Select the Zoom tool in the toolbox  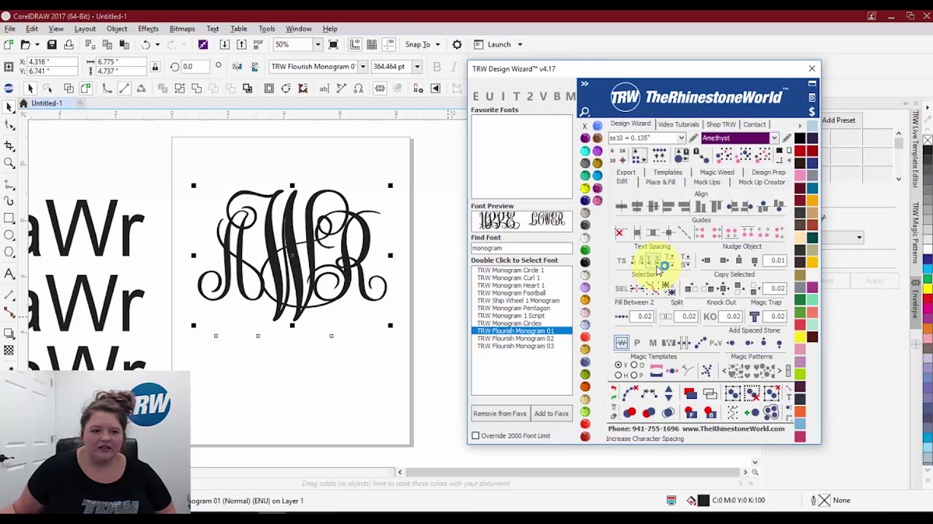pos(9,163)
